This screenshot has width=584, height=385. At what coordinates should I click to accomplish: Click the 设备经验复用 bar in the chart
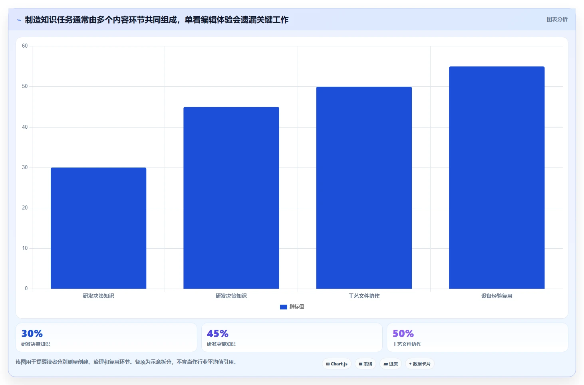(x=497, y=178)
